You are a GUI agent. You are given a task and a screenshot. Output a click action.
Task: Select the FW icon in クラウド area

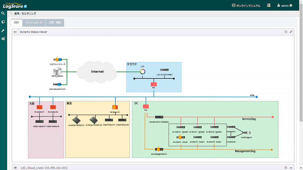tap(154, 84)
